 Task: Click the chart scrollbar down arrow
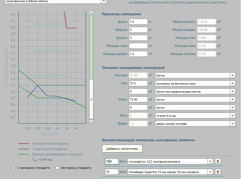click(x=91, y=121)
